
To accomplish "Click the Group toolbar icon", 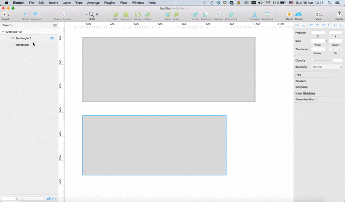I will point(25,15).
